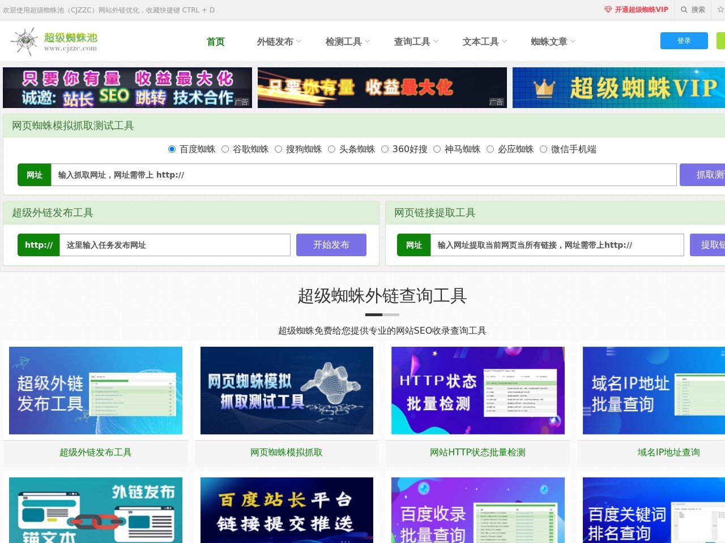Open the 网页蜘蛛模拟抓取测试工具 tool image
The image size is (725, 543).
point(287,390)
